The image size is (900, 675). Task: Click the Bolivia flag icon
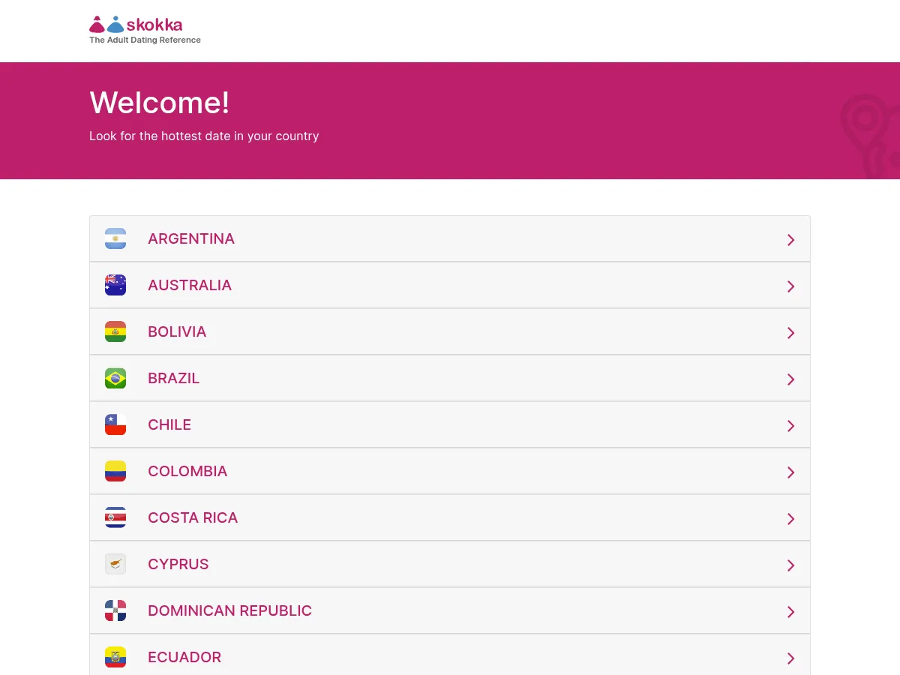tap(115, 331)
